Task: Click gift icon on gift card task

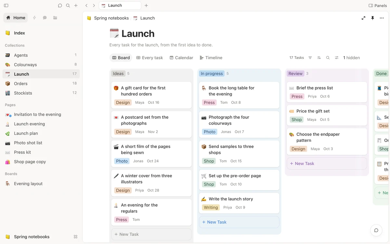Action: [x=116, y=88]
